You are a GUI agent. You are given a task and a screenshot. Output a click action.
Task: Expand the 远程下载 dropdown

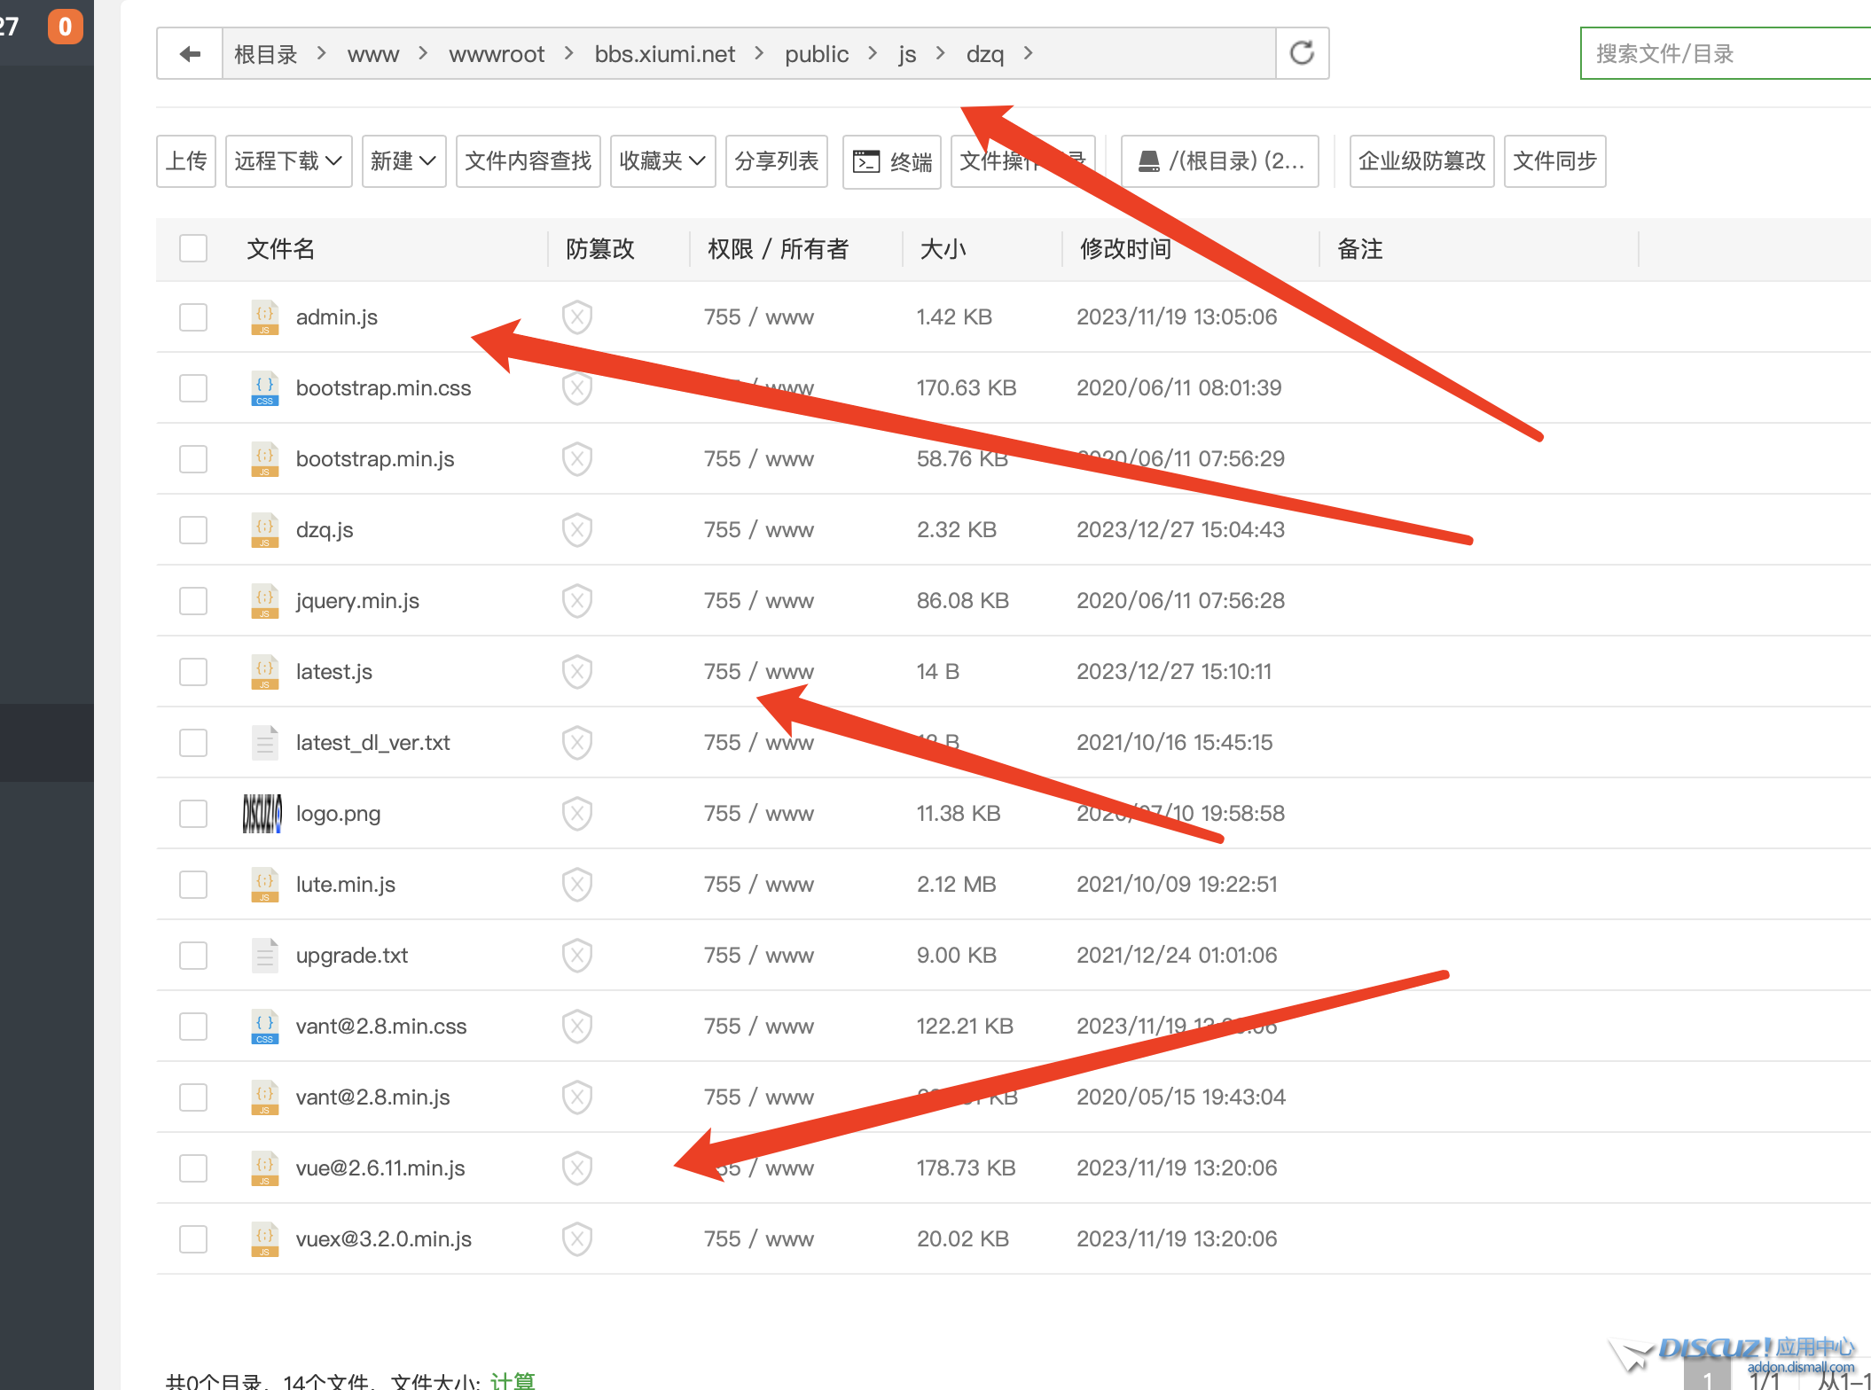[x=288, y=161]
